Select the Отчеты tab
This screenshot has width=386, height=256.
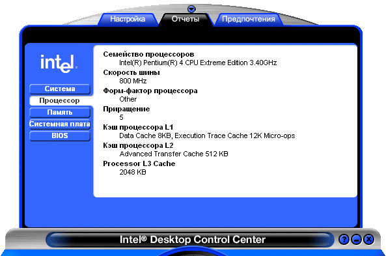coord(186,19)
